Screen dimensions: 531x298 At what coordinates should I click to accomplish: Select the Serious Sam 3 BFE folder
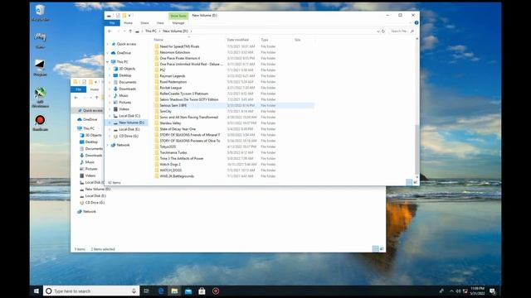click(173, 105)
